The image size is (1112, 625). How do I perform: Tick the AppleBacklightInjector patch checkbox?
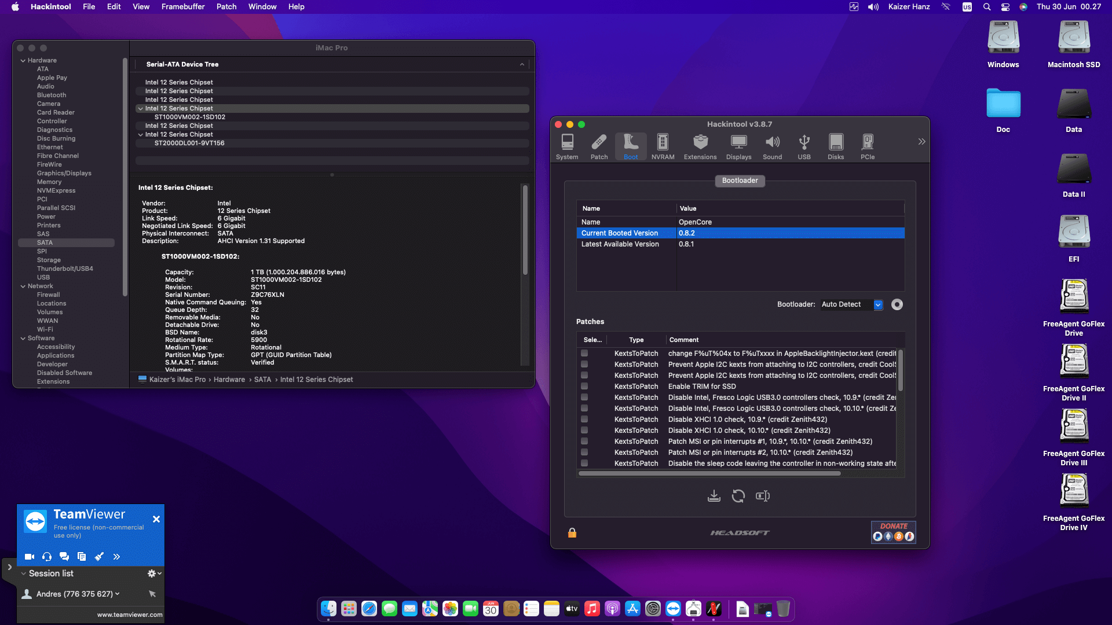point(584,354)
